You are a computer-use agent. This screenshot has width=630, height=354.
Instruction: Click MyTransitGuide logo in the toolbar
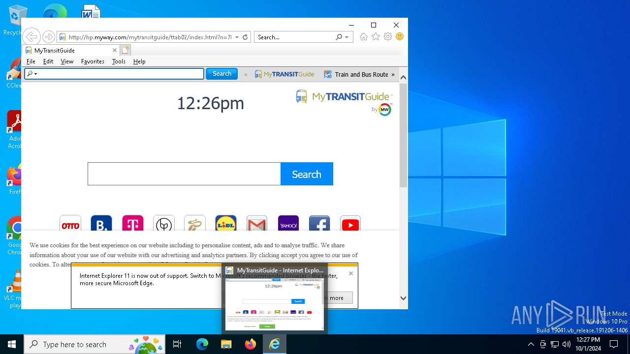pyautogui.click(x=284, y=74)
